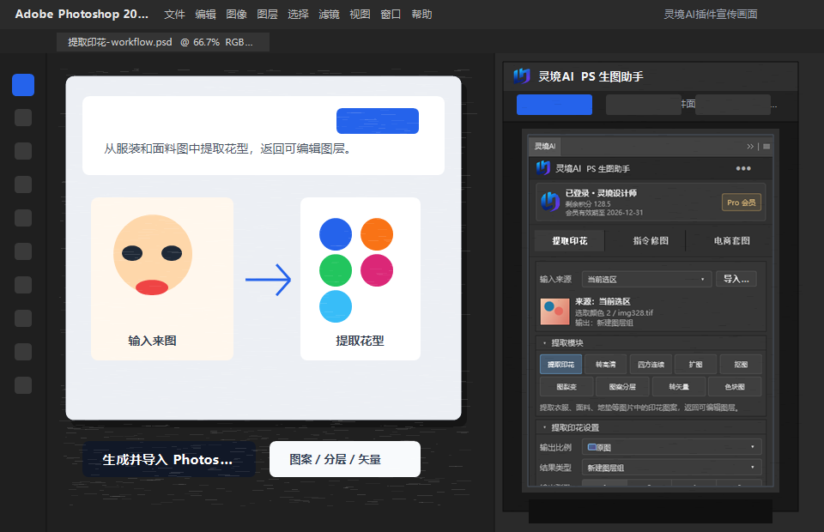The width and height of the screenshot is (824, 532).
Task: Click the 已登录 · 灵境设计师 text
Action: (601, 193)
